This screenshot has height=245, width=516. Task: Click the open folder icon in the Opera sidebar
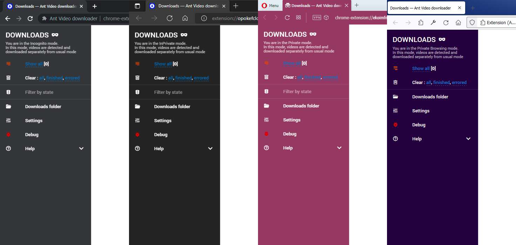coord(266,106)
